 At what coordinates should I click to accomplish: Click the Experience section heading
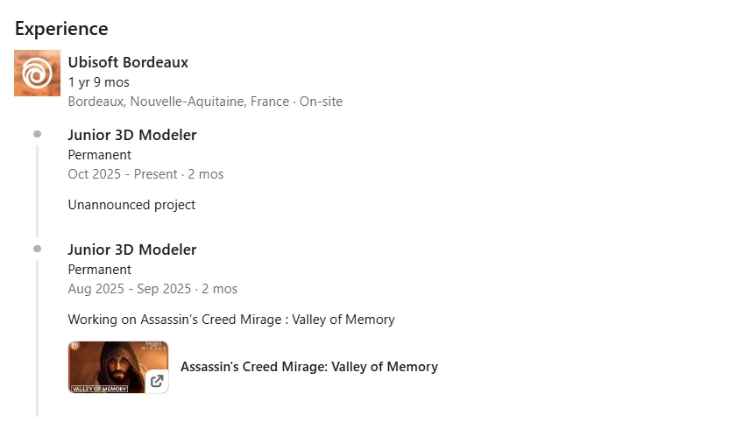click(61, 28)
